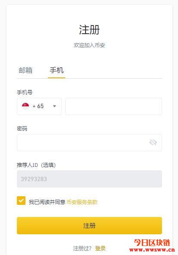Expand country list via the dropdown arrow
The height and width of the screenshot is (255, 178).
(x=54, y=106)
